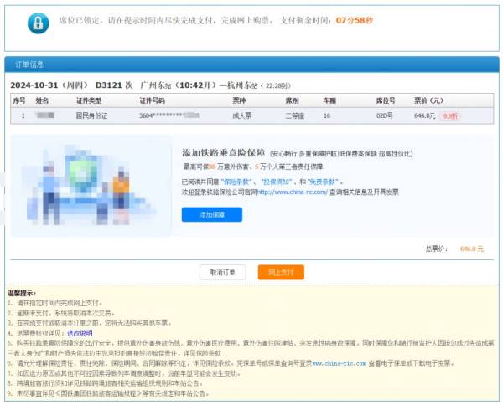The height and width of the screenshot is (405, 503).
Task: Click the blue seat-locked padlock icon
Action: pyautogui.click(x=39, y=23)
